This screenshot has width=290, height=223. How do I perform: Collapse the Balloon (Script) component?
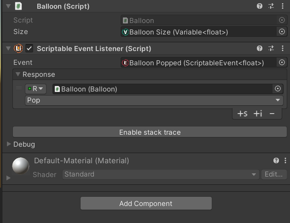(8, 6)
